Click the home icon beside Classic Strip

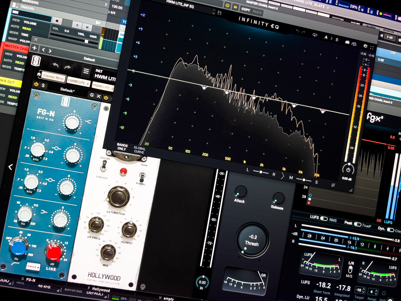point(39,74)
